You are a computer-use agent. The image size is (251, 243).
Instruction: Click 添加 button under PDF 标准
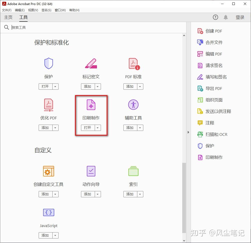tap(130, 87)
